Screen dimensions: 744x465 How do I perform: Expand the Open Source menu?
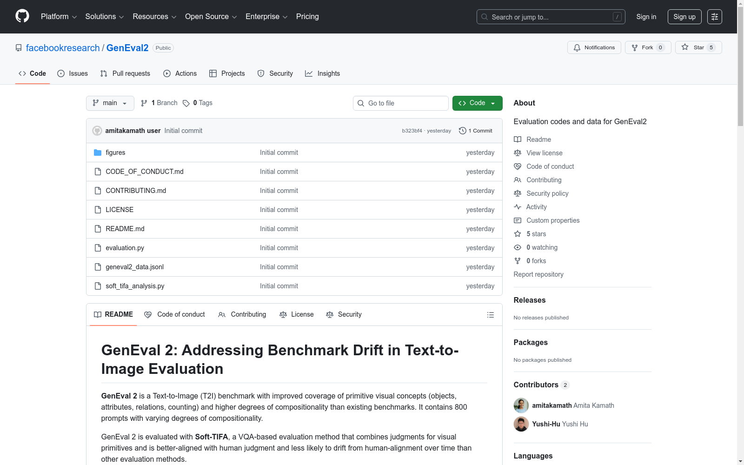point(211,17)
